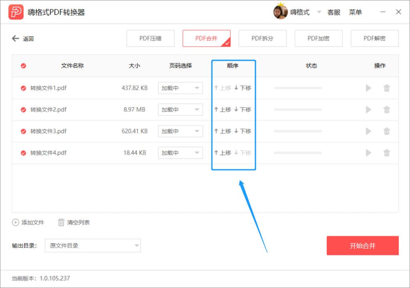Delete 转换文件1.pdf using the trash icon
410x288 pixels.
(387, 88)
